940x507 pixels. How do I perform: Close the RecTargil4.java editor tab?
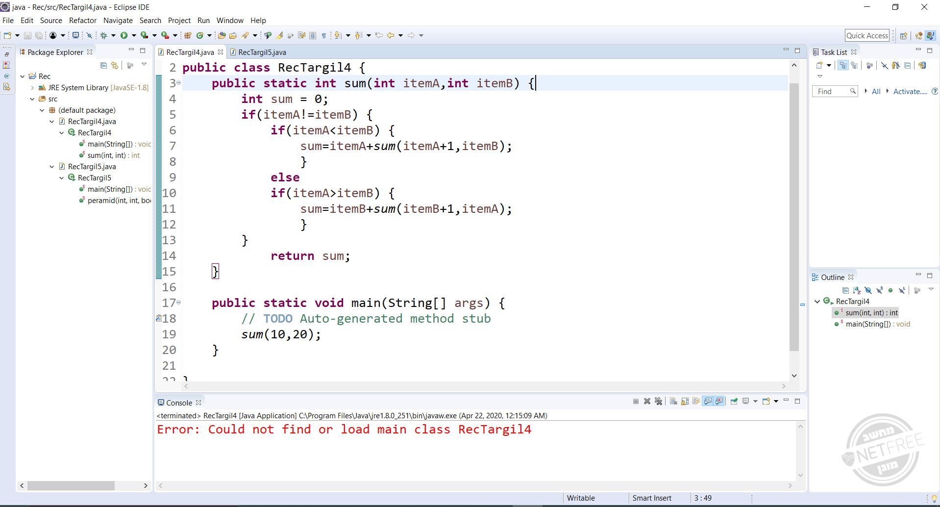coord(221,52)
